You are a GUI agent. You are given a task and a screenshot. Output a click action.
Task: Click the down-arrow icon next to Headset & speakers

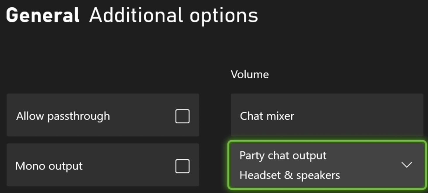click(x=406, y=165)
